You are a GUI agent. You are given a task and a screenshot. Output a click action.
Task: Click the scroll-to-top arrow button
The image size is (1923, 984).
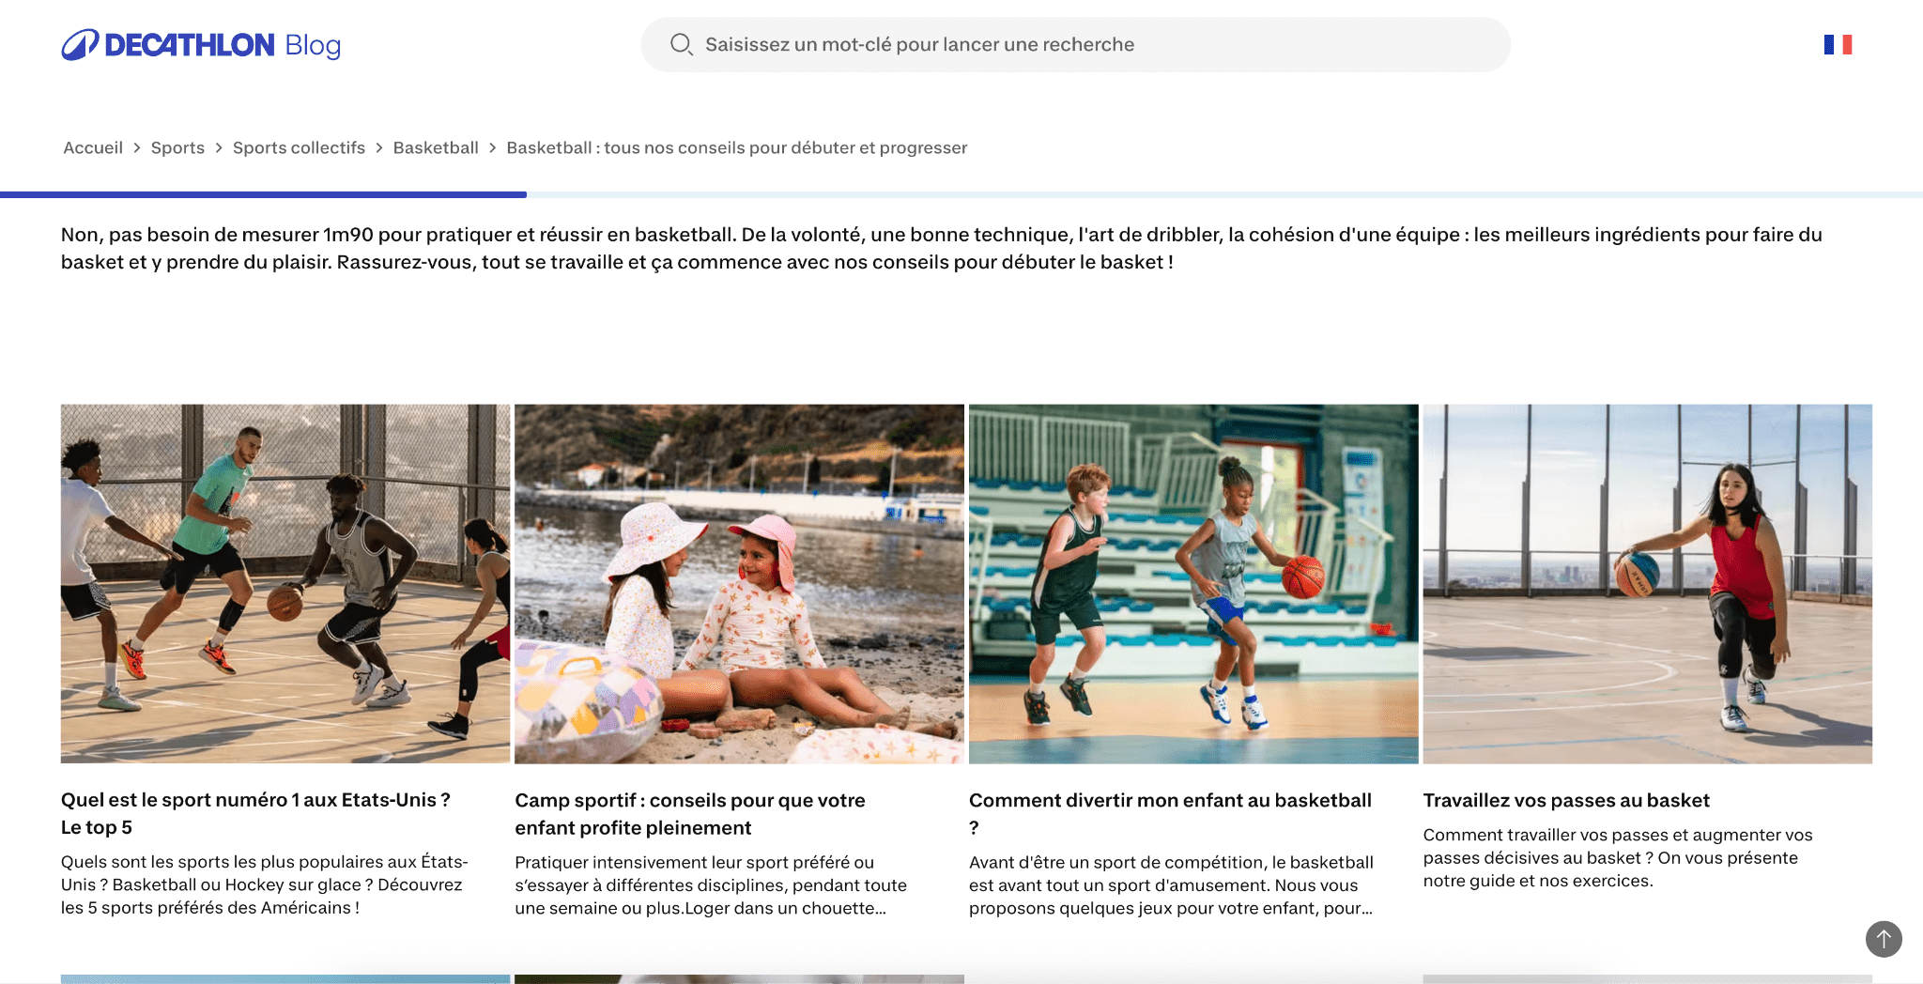click(x=1883, y=938)
